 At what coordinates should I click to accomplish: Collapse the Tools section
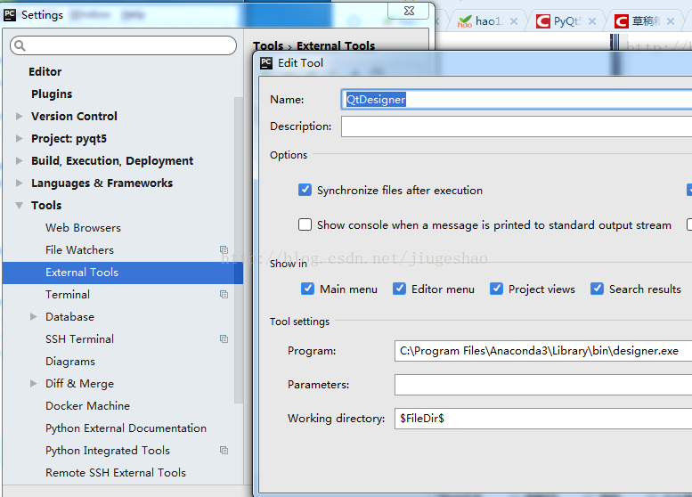tap(19, 205)
